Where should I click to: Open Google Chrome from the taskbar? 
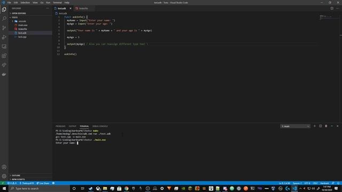click(126, 188)
